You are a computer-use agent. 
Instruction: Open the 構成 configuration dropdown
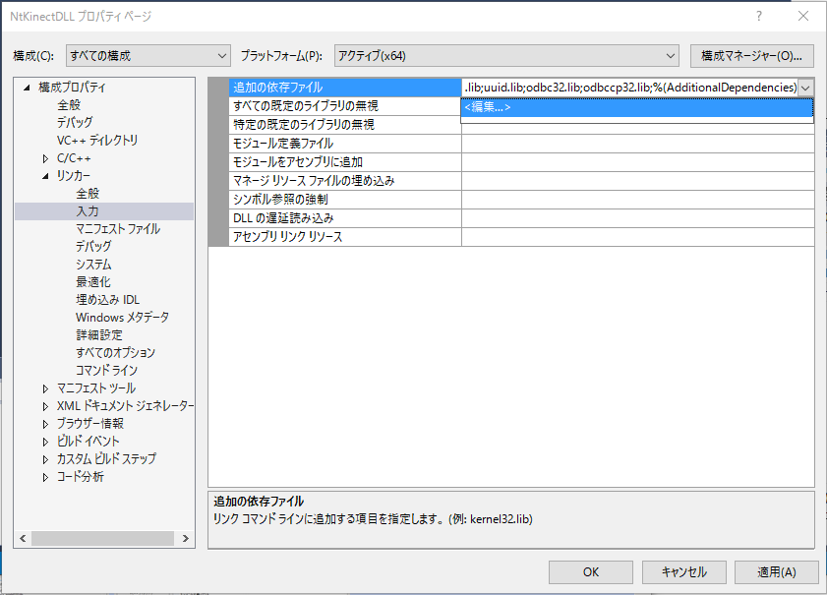[148, 55]
